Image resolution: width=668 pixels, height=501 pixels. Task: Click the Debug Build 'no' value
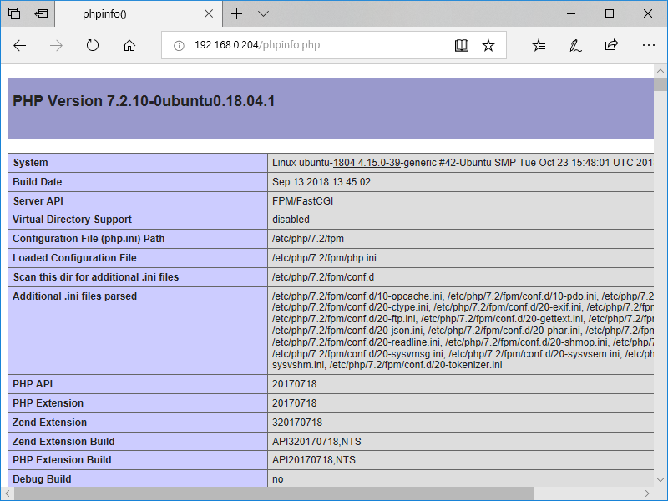pos(278,478)
